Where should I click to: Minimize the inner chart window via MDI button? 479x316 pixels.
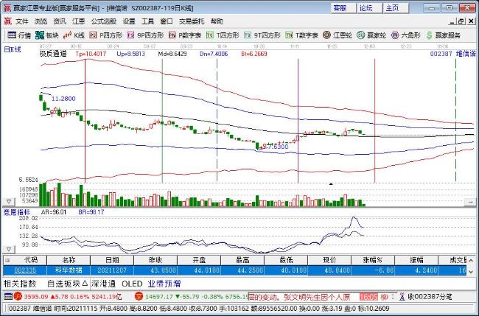click(x=452, y=21)
